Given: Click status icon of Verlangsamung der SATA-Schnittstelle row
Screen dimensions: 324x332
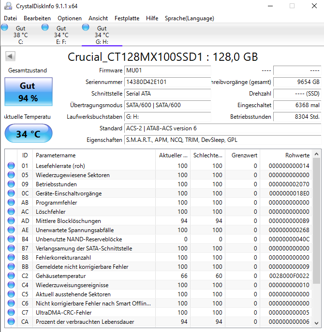Looking at the screenshot, I should click(11, 248).
